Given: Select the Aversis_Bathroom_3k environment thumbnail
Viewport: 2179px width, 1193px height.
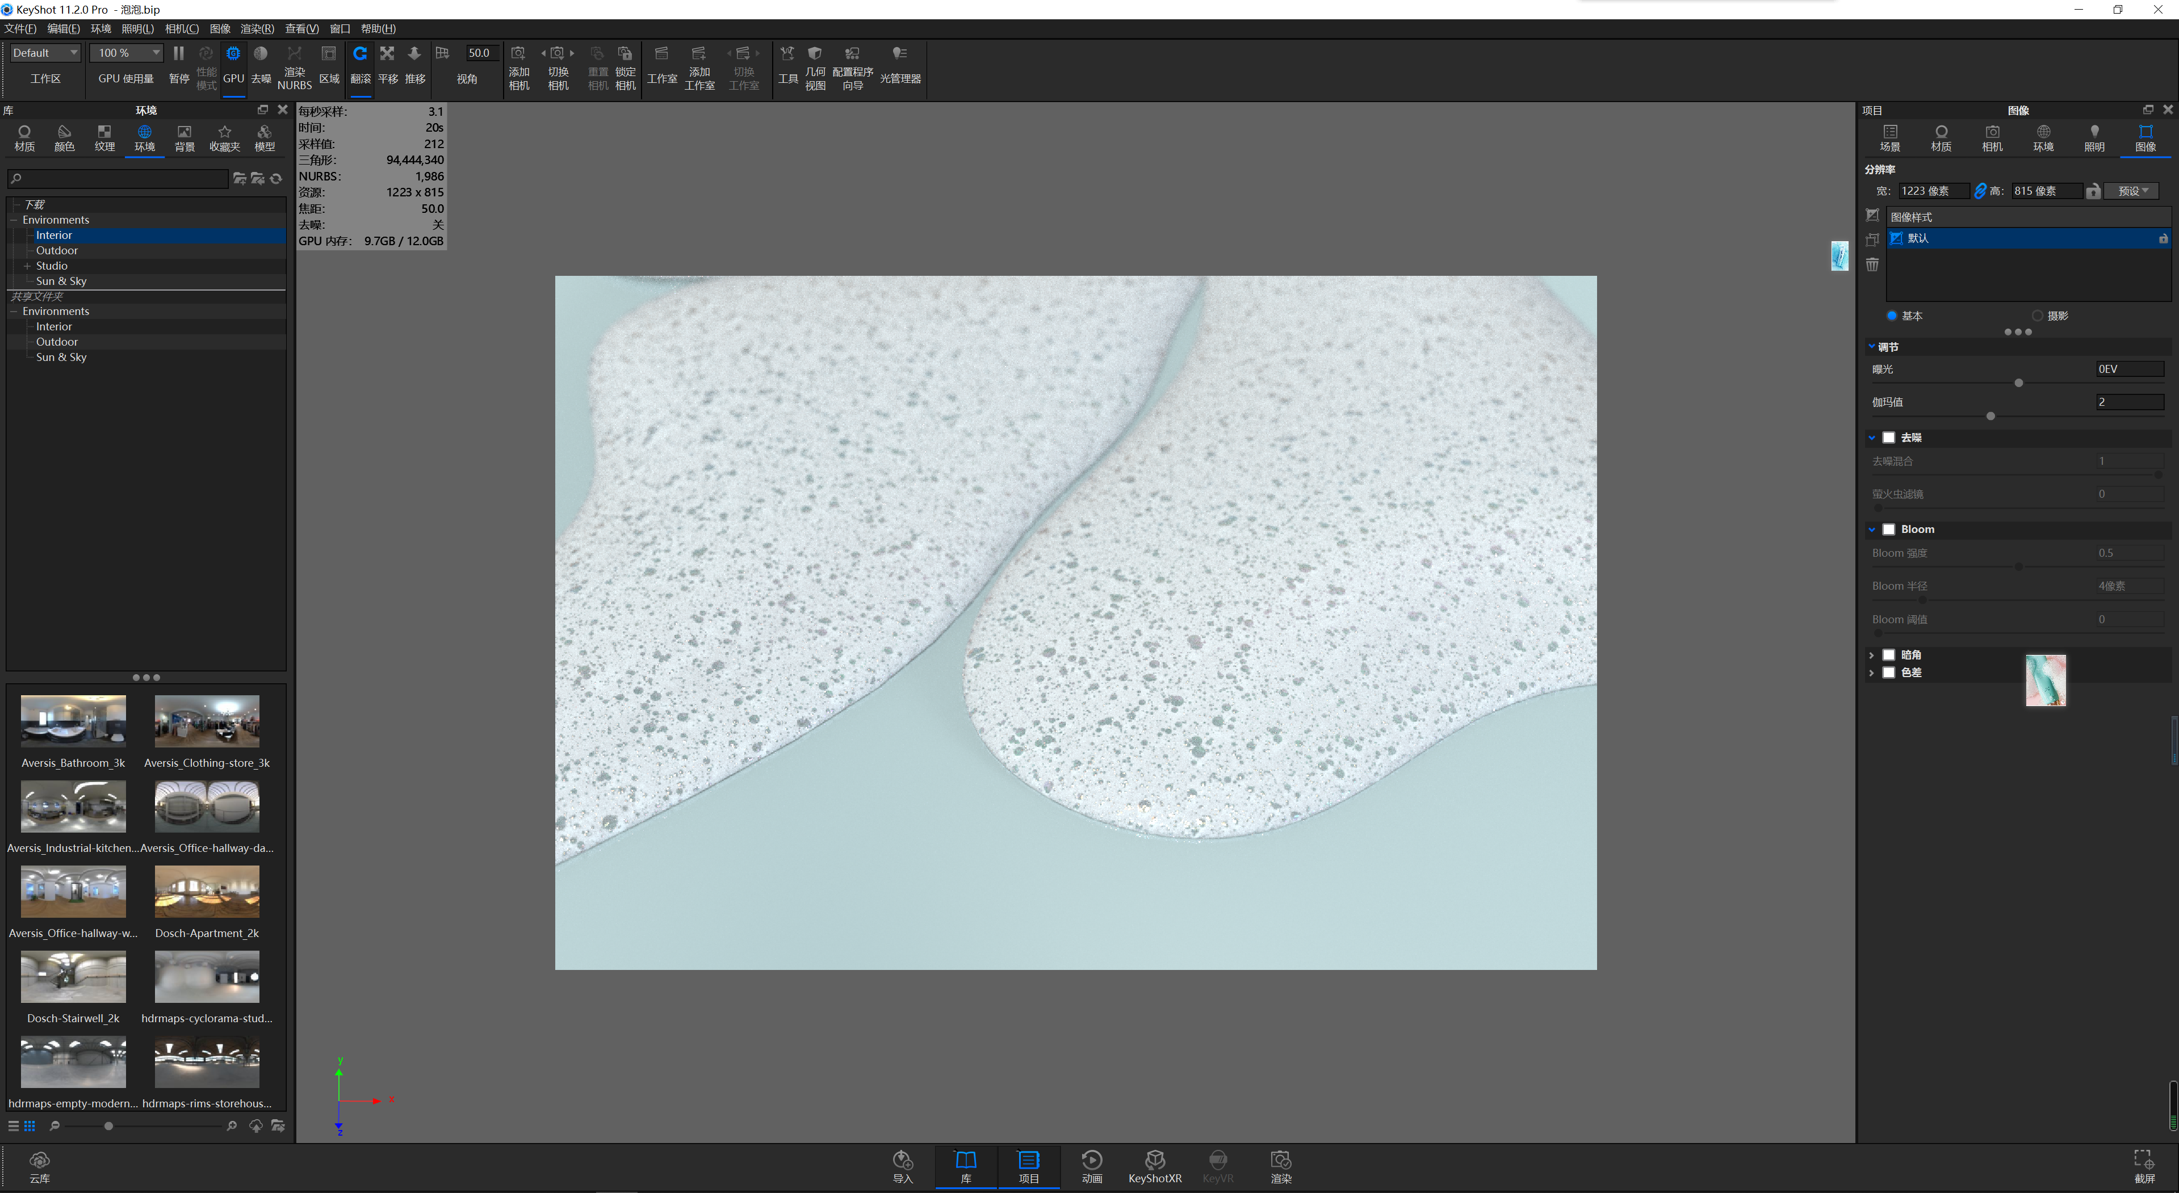Looking at the screenshot, I should pos(73,721).
